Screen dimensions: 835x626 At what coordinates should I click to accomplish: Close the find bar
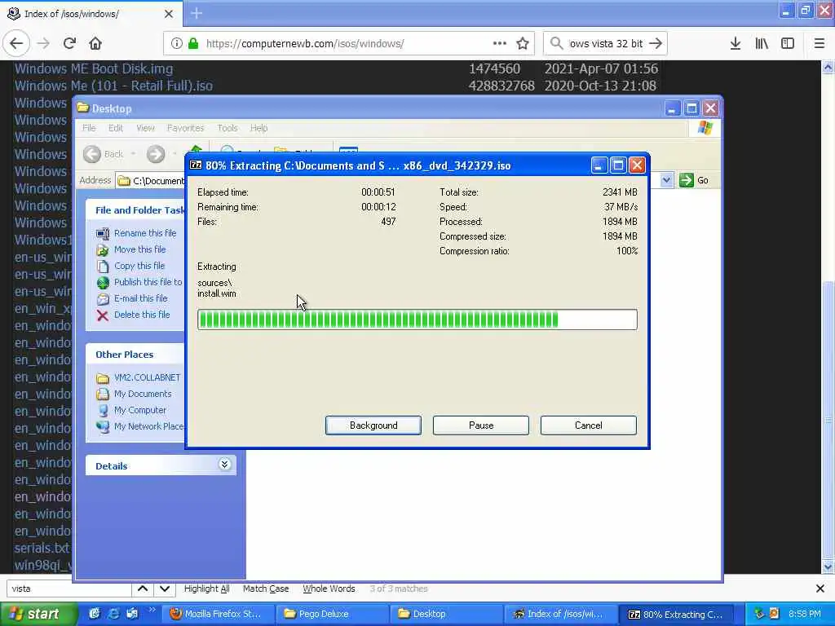820,589
